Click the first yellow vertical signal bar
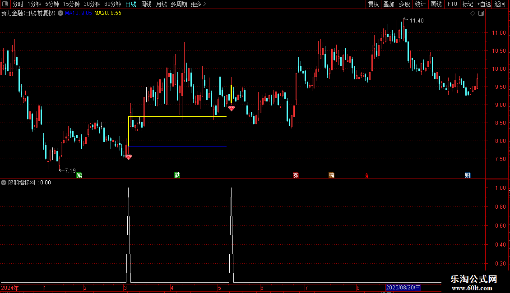 point(129,132)
